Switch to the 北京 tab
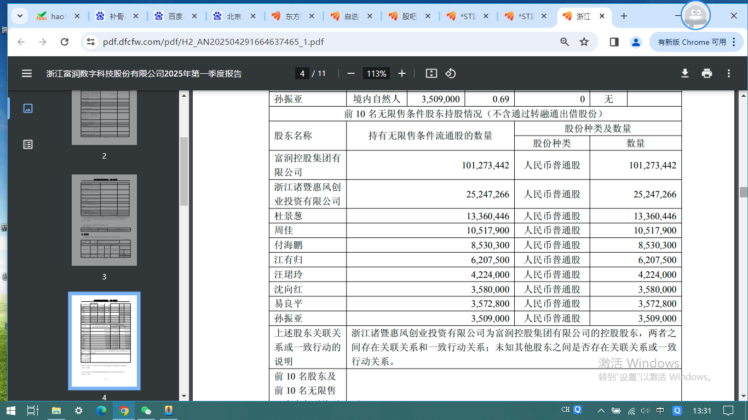 234,16
